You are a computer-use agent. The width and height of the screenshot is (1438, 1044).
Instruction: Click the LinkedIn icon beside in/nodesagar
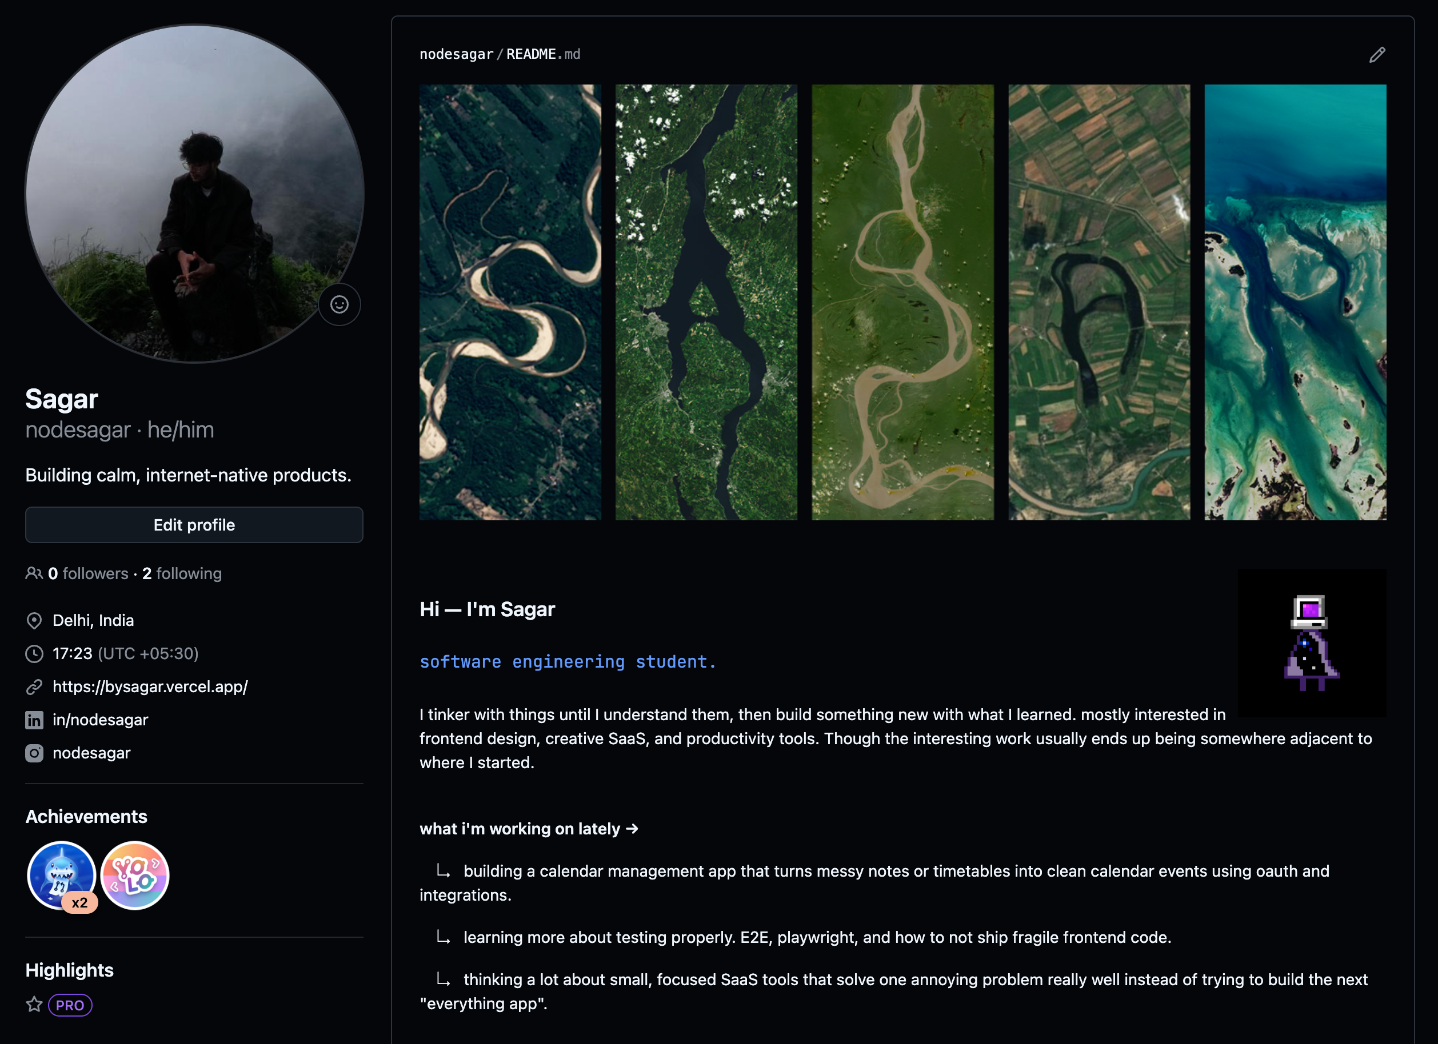(34, 720)
